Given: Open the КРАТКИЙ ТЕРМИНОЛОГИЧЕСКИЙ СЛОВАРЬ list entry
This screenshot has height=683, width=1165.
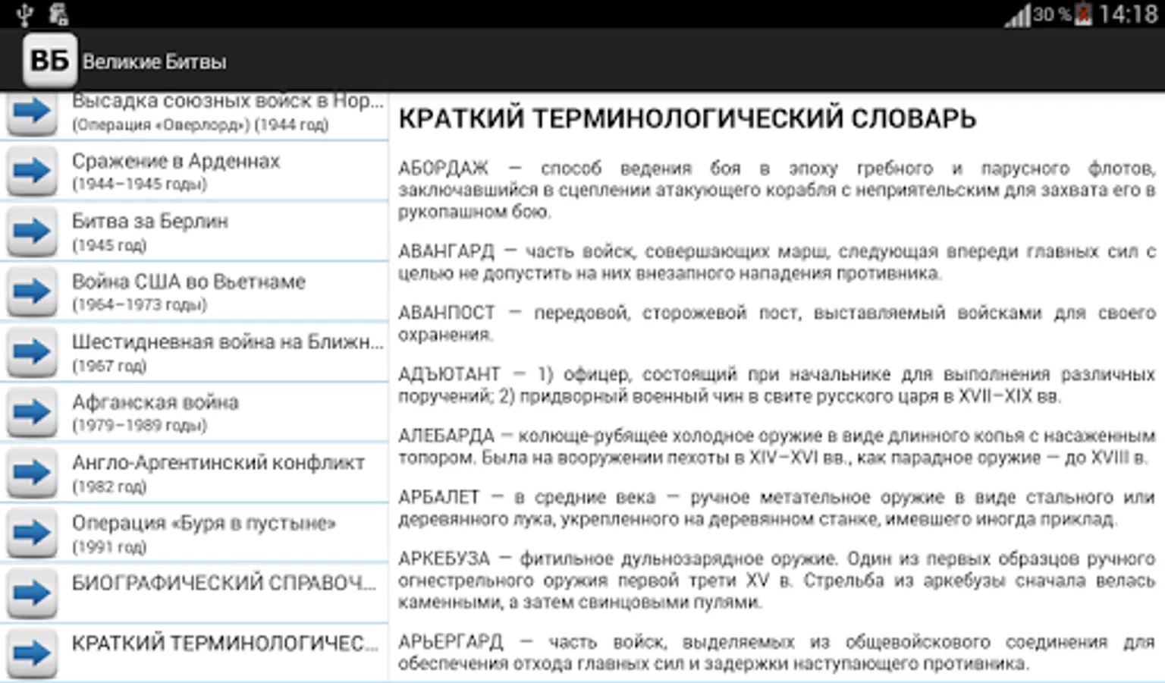Looking at the screenshot, I should point(194,653).
